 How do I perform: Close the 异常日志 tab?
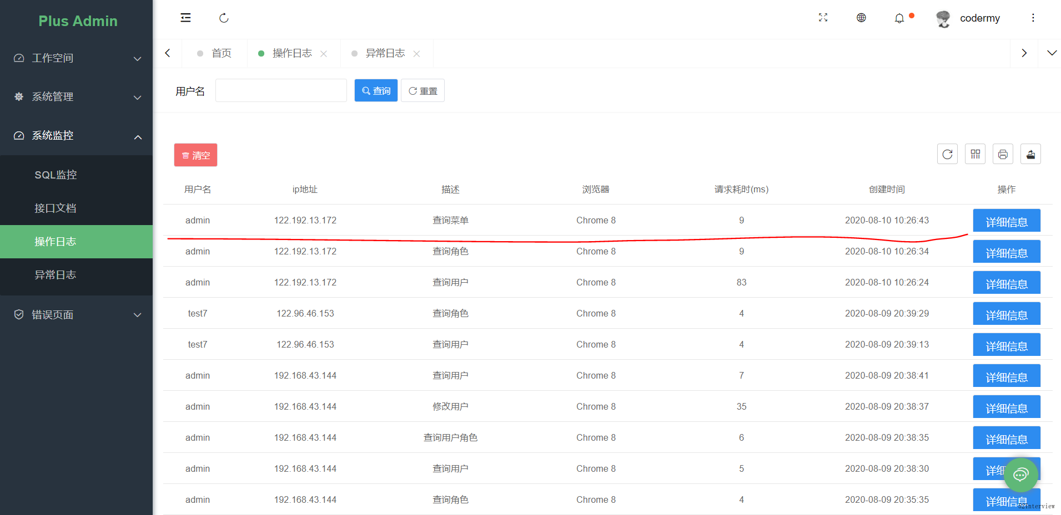click(x=416, y=54)
